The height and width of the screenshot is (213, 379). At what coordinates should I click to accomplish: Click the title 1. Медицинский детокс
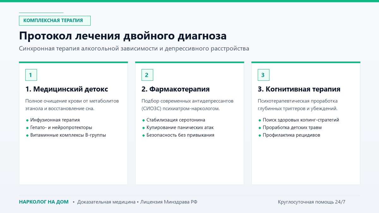[67, 89]
